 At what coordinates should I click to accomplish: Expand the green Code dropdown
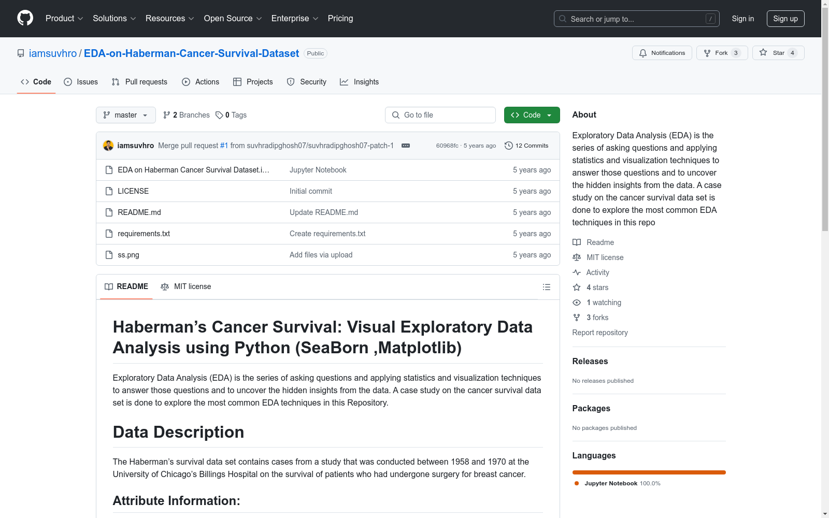pyautogui.click(x=532, y=115)
